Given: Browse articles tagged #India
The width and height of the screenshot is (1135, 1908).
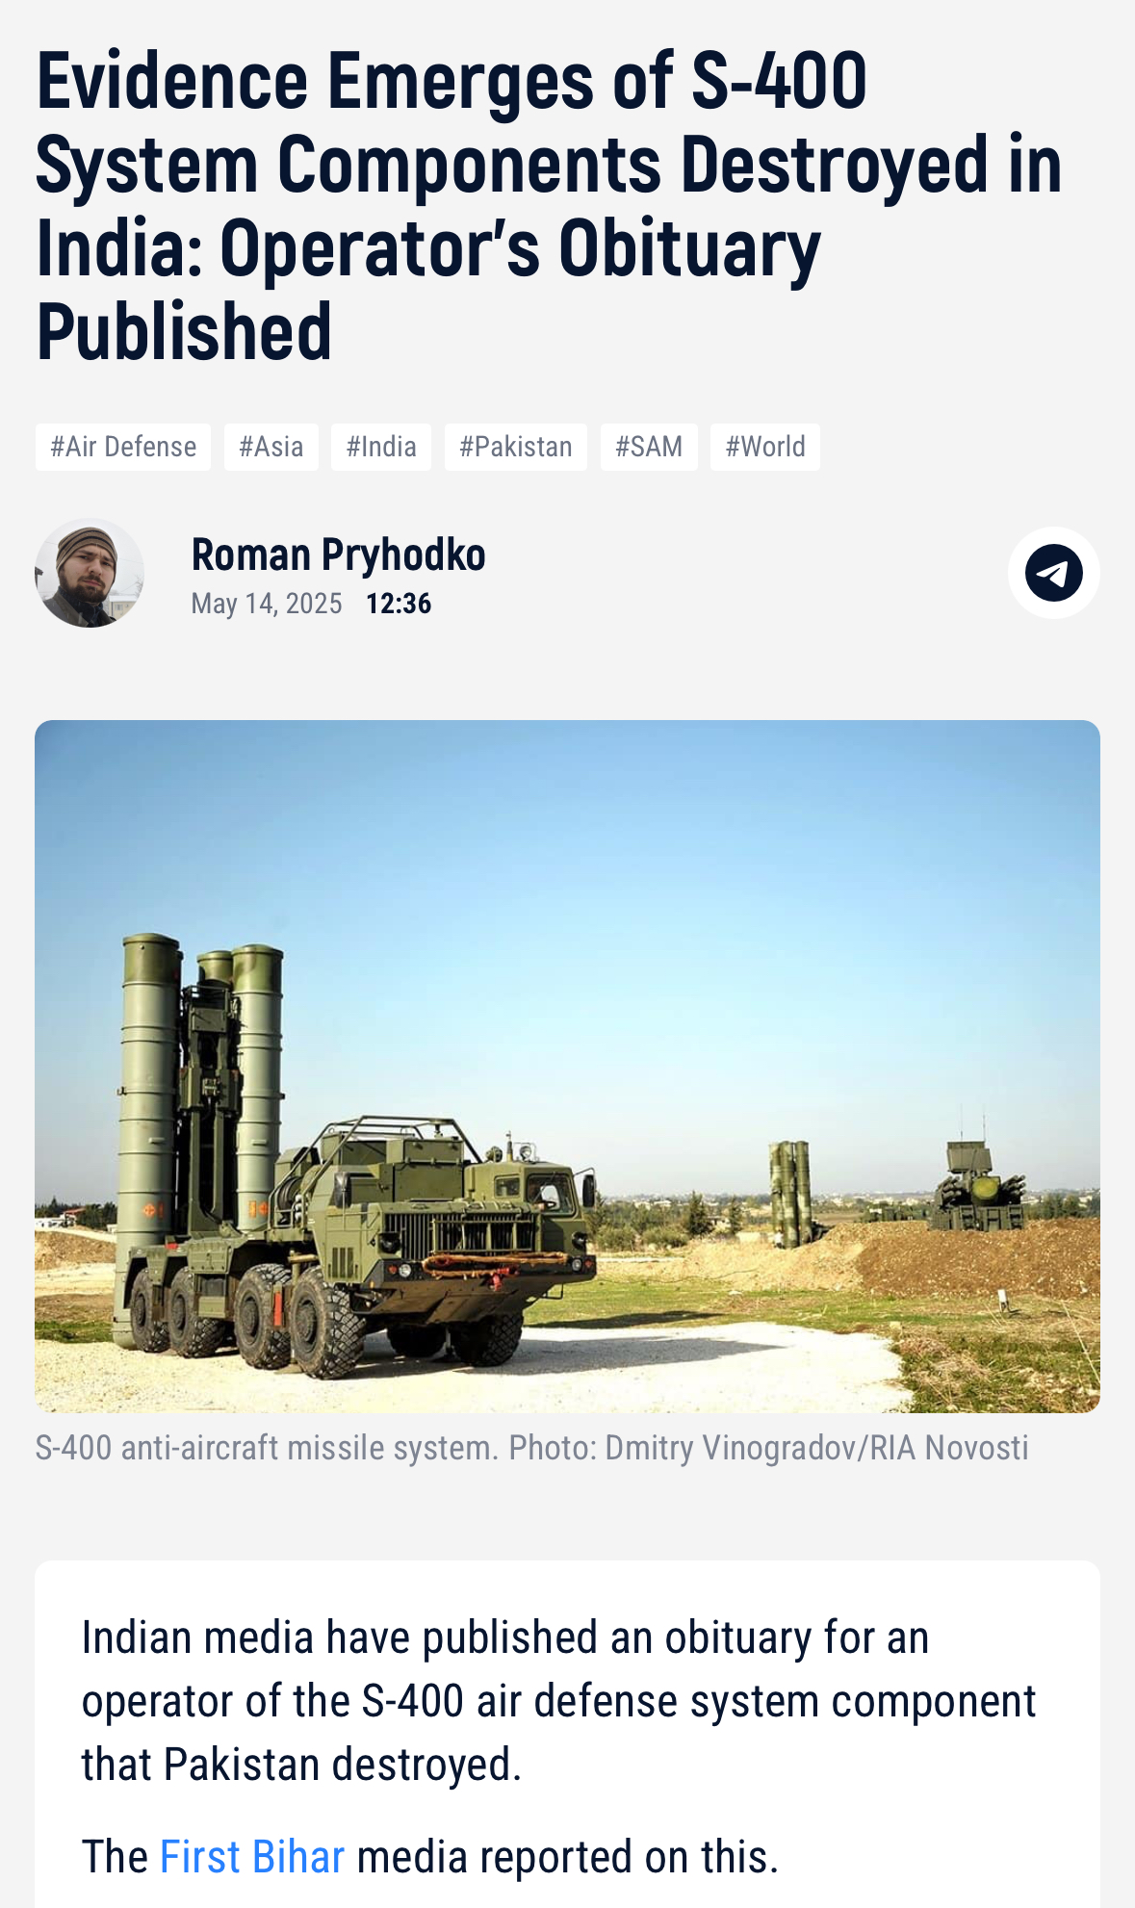Looking at the screenshot, I should (x=381, y=447).
